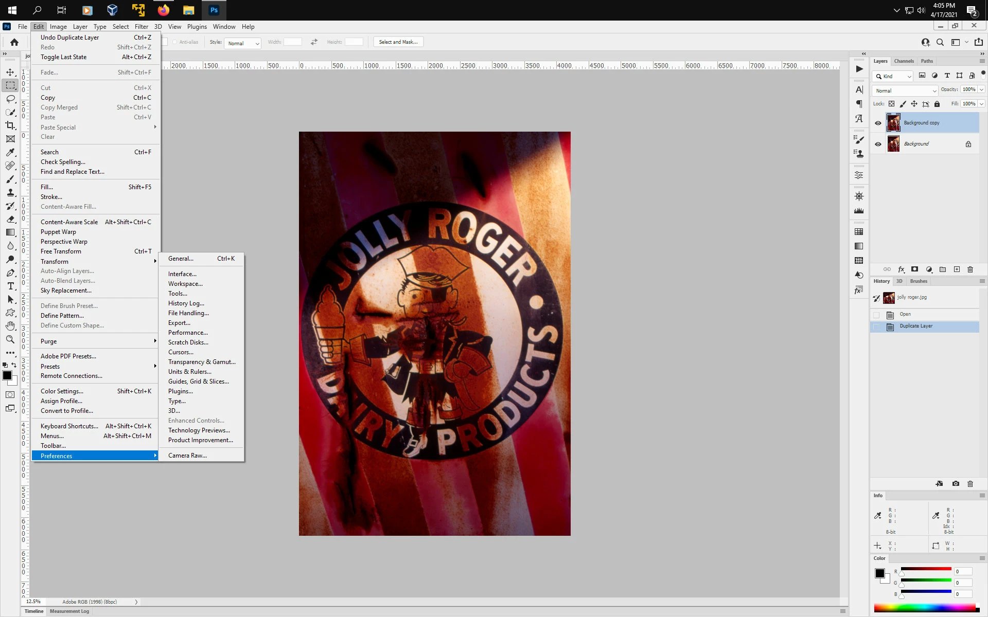
Task: Select the Horizontal Type tool
Action: (x=10, y=286)
